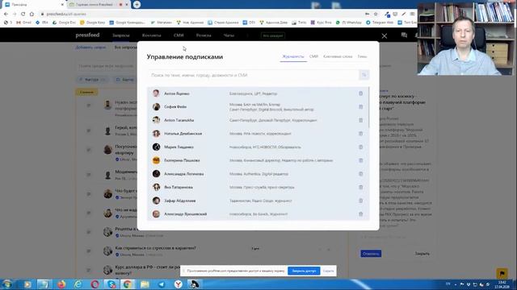
Task: Open Opera from the taskbar
Action: (95, 284)
